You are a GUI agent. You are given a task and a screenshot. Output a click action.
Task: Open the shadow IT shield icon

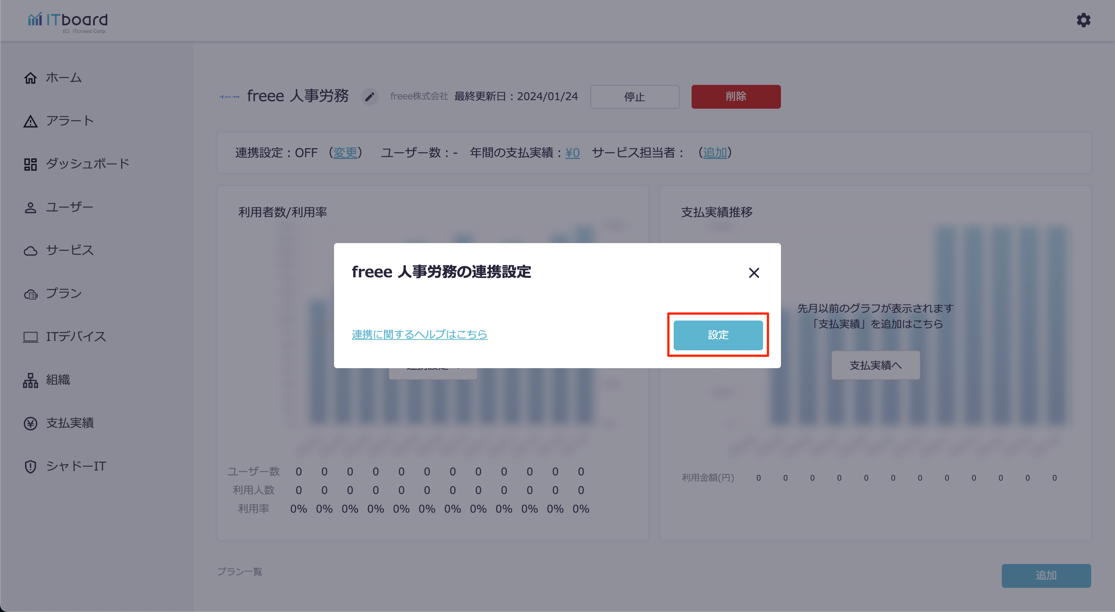click(30, 466)
